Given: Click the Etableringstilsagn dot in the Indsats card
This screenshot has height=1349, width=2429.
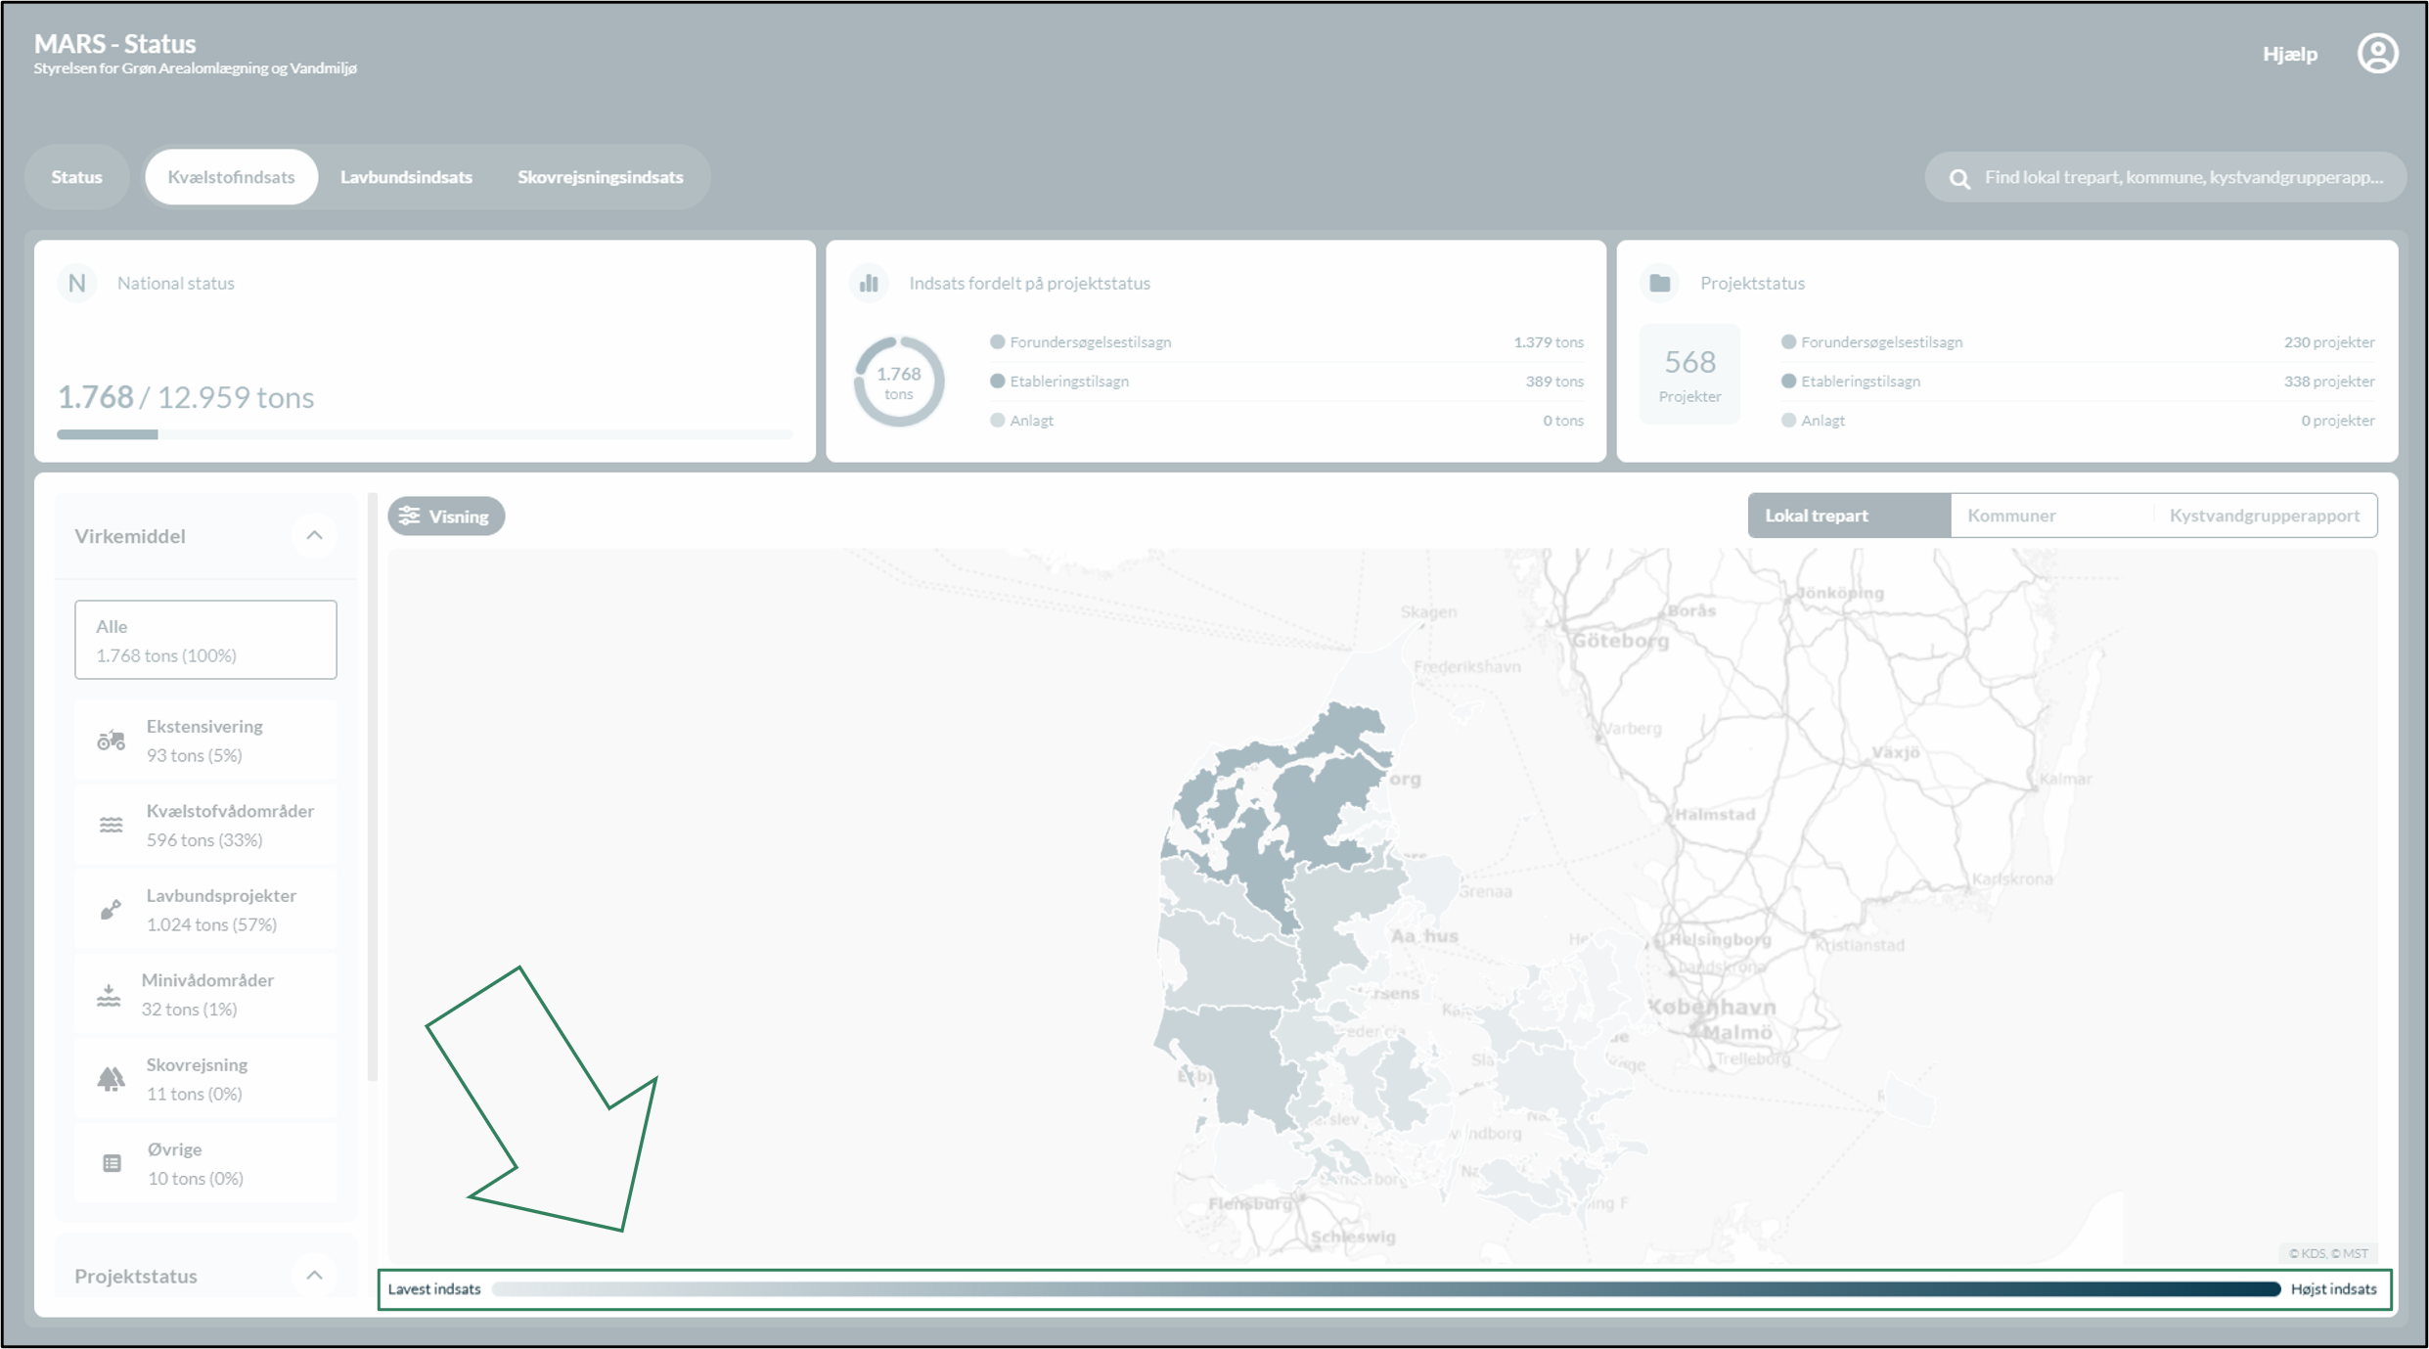Looking at the screenshot, I should tap(997, 381).
